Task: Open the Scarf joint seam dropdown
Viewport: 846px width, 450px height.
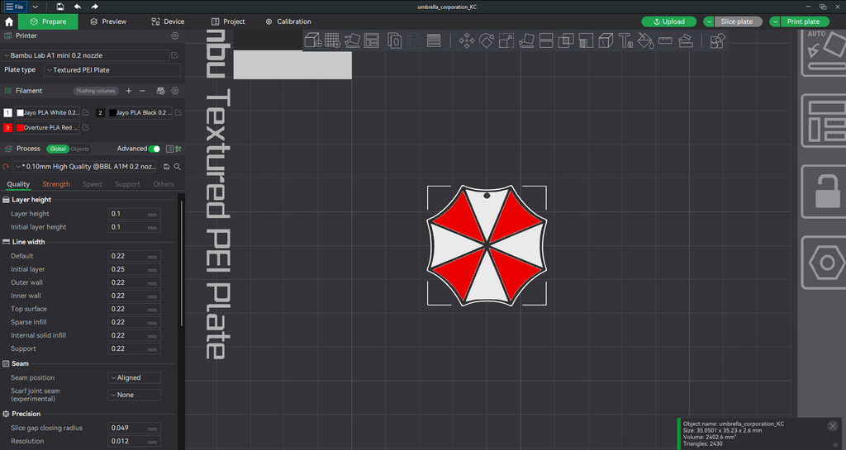Action: pyautogui.click(x=135, y=395)
